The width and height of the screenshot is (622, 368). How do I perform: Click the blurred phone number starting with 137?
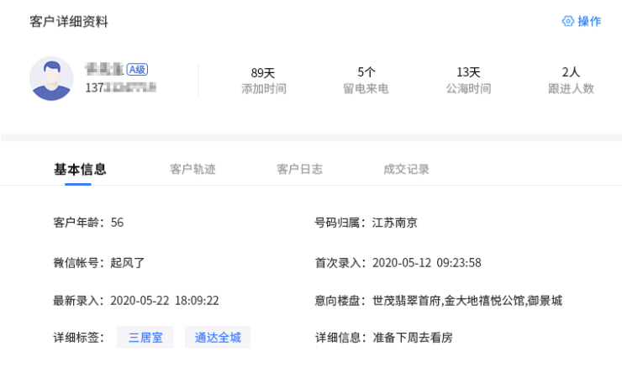tap(121, 87)
